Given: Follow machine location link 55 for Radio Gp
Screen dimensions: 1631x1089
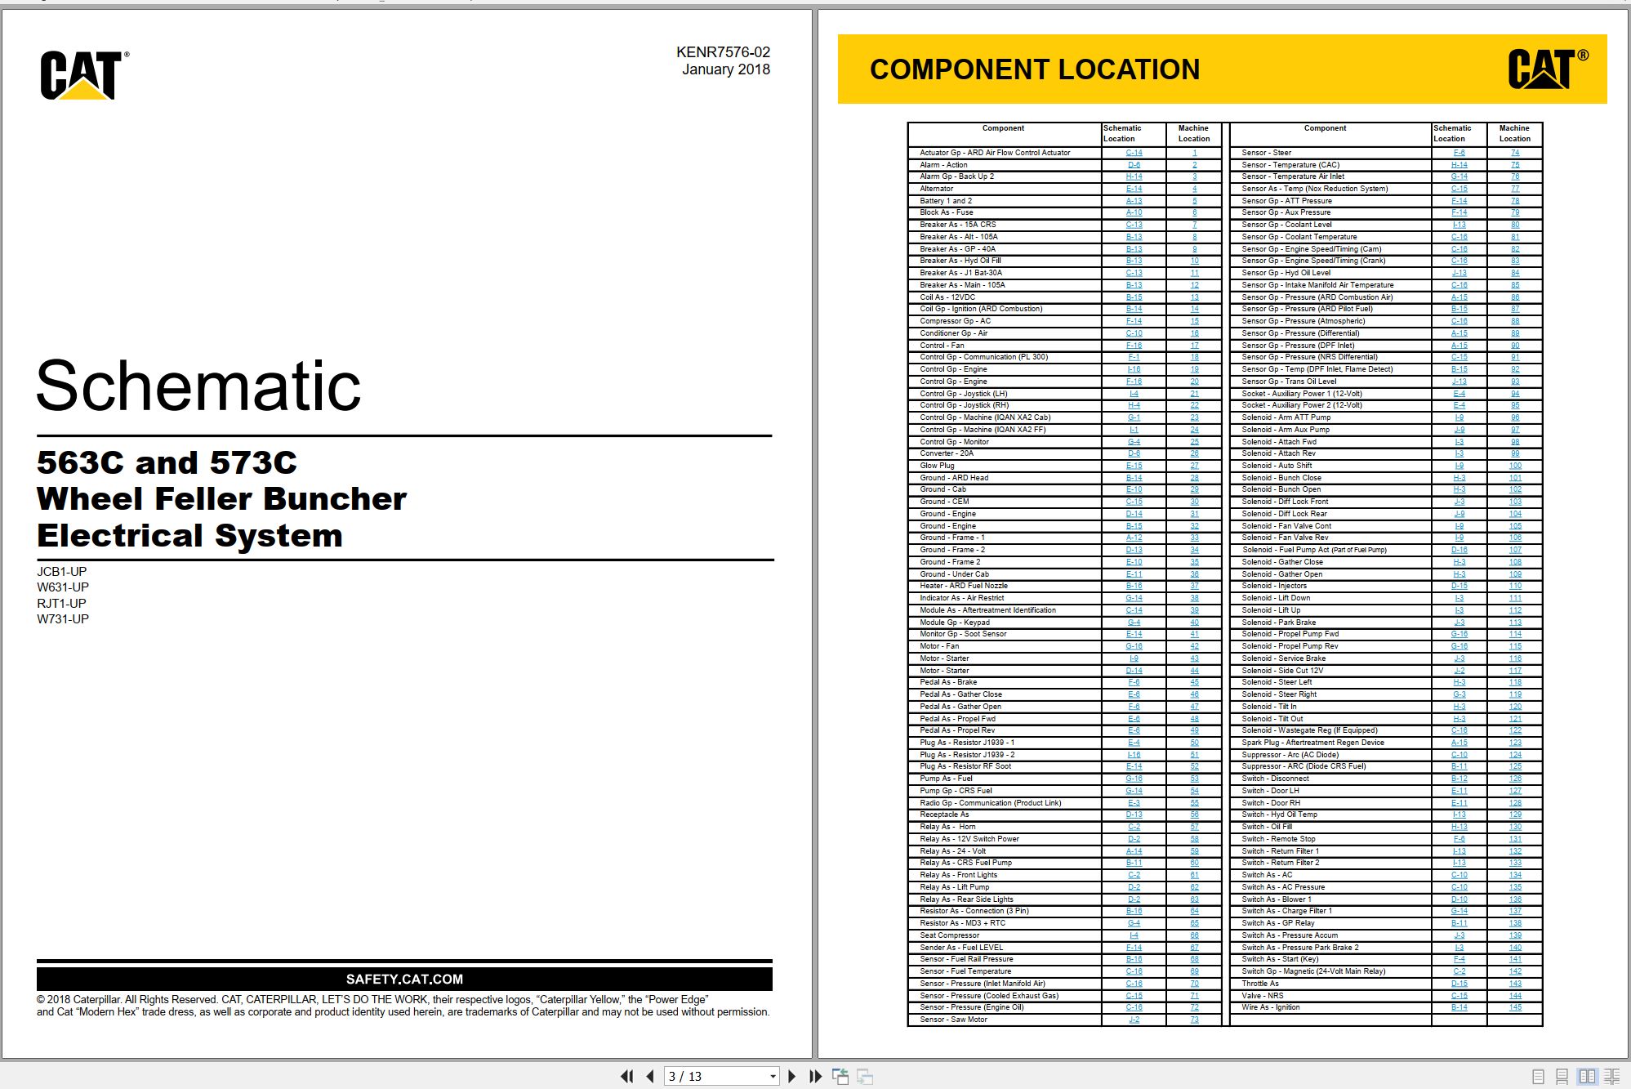Looking at the screenshot, I should point(1194,803).
